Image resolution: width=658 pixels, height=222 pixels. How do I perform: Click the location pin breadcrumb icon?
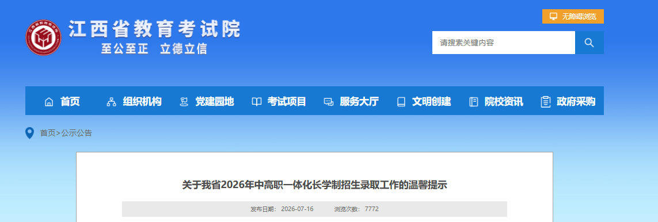(x=29, y=133)
